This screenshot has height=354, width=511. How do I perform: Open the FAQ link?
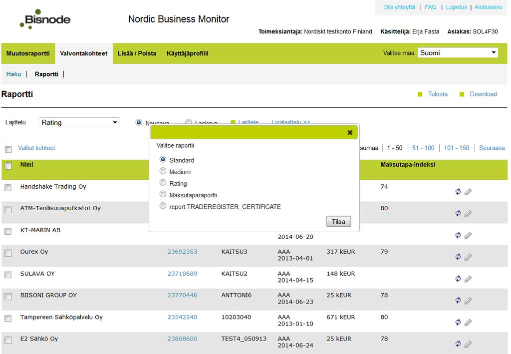point(431,7)
